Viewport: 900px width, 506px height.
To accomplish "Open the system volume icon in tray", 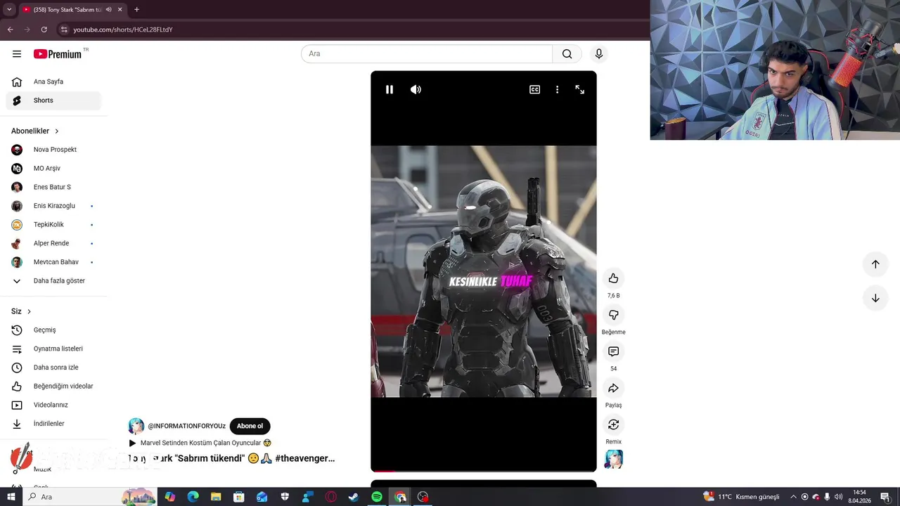I will (838, 497).
